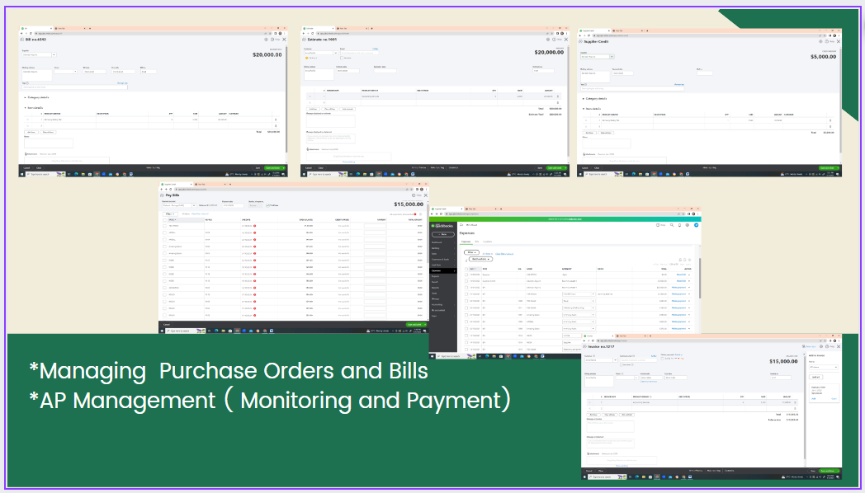Open the settings gear in the Bill window
The image size is (865, 493).
click(266, 40)
